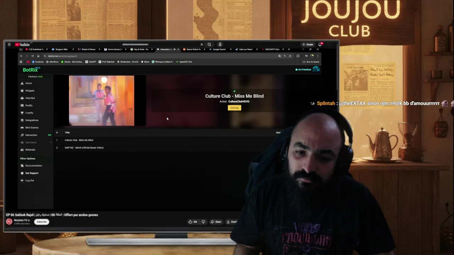The width and height of the screenshot is (454, 255).
Task: Open the Moderation - Kick.CX bookmark
Action: [128, 62]
